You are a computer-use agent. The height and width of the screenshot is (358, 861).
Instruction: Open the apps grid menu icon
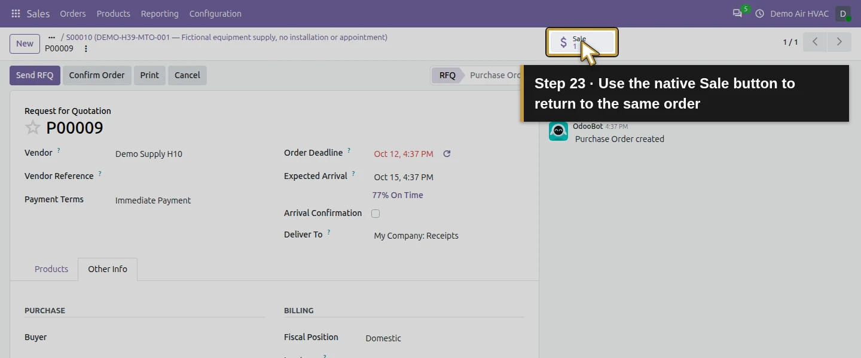pos(16,13)
